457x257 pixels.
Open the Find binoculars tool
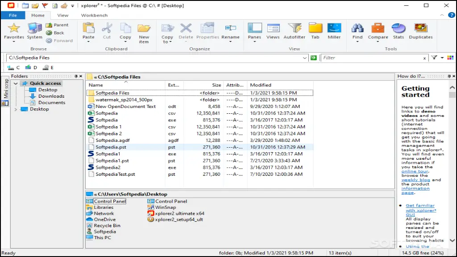click(357, 29)
